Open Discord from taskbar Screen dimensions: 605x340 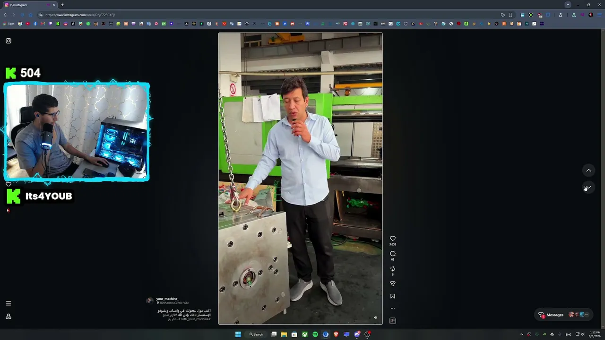(357, 334)
